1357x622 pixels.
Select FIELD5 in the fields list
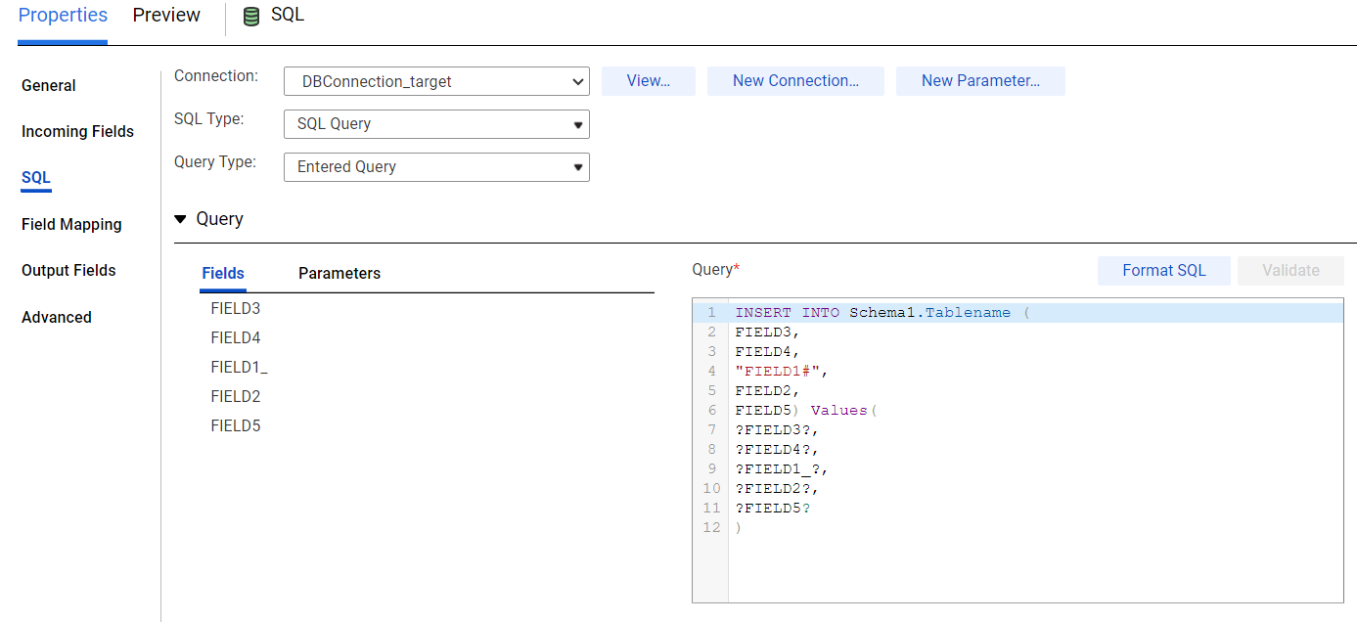tap(236, 426)
